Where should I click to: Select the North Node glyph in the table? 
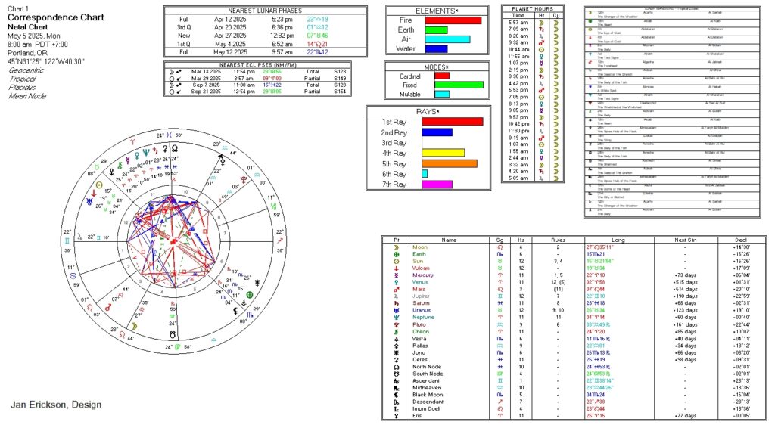click(x=396, y=367)
